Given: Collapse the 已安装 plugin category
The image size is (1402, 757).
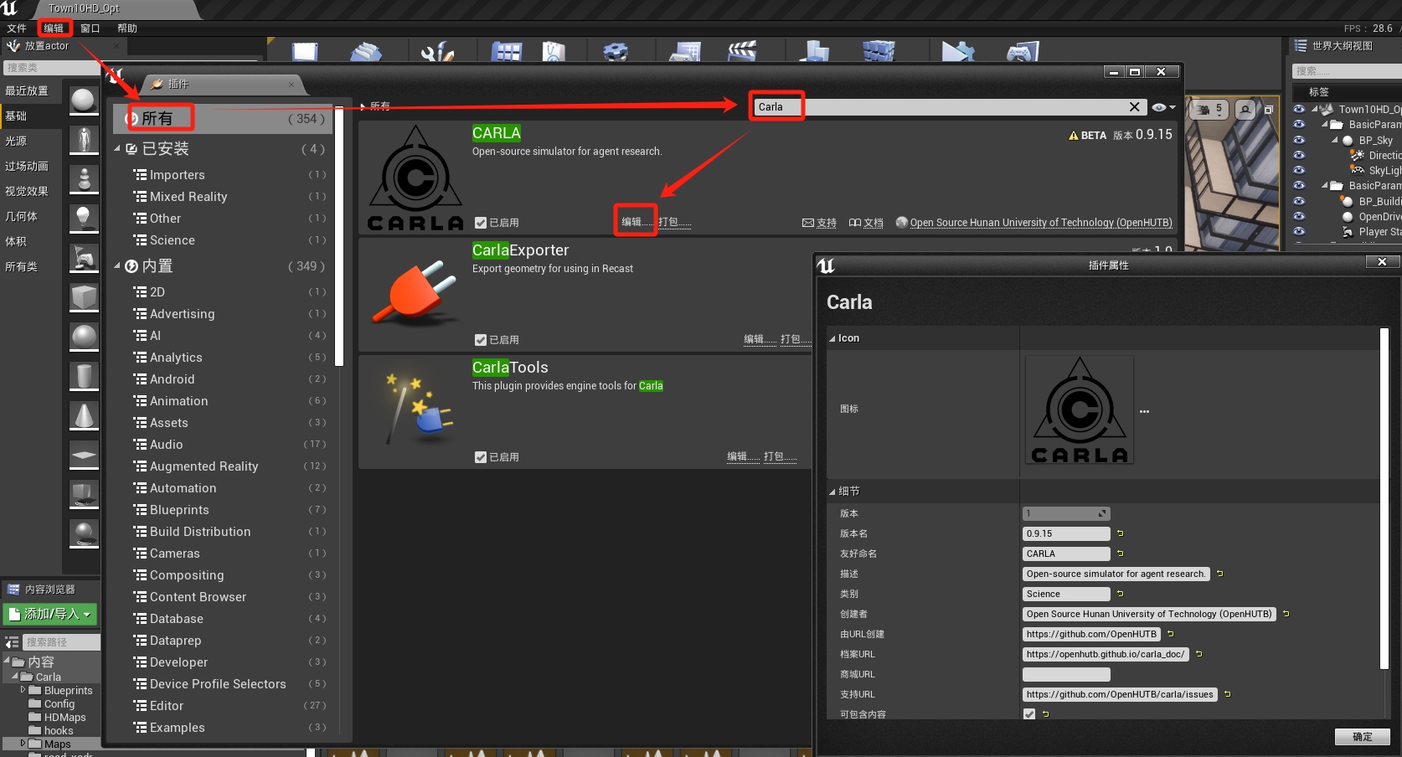Looking at the screenshot, I should (x=118, y=149).
